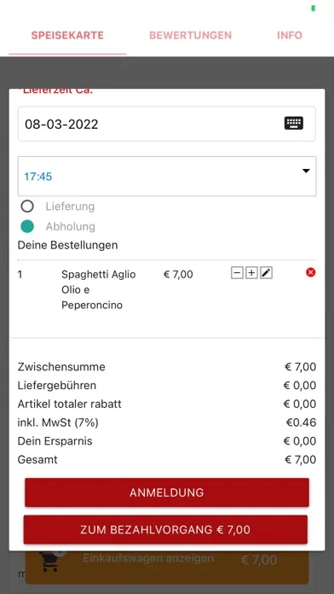Click the Anmeldung button
This screenshot has height=594, width=334.
167,492
